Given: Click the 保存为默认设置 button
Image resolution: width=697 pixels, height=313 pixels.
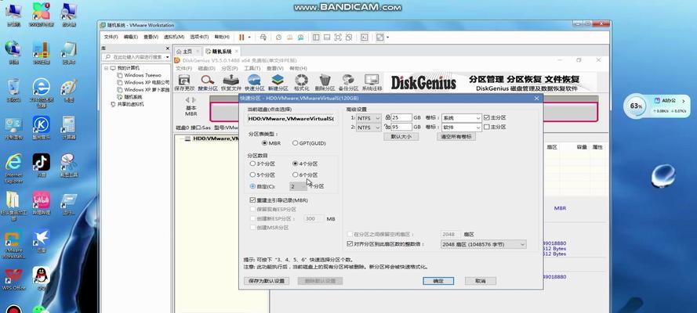Looking at the screenshot, I should point(267,281).
